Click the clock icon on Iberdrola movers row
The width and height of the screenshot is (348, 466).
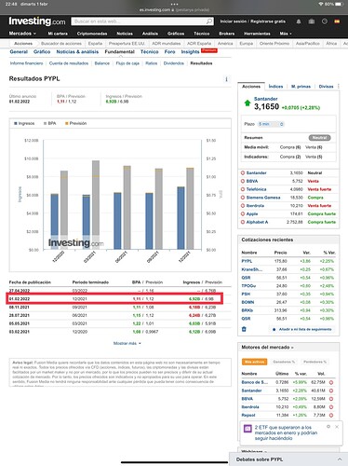pyautogui.click(x=331, y=407)
